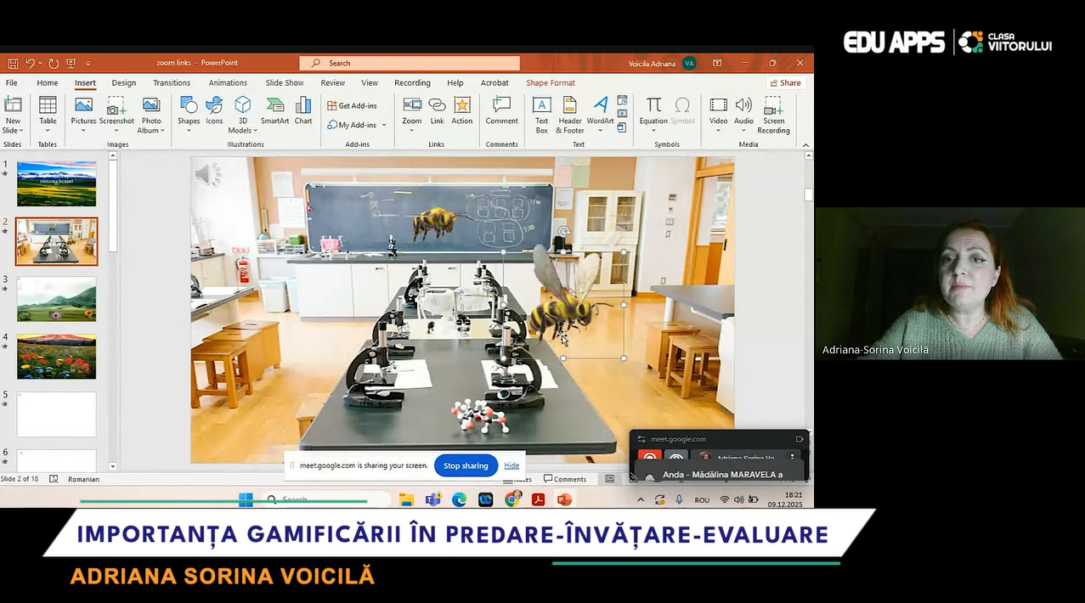The width and height of the screenshot is (1085, 603).
Task: Open the Slide Show tab
Action: pos(285,83)
